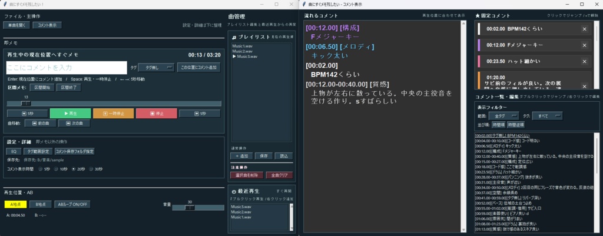
Task: Jump to pinned comment 00:23.50 ハット細かい
Action: pyautogui.click(x=534, y=61)
